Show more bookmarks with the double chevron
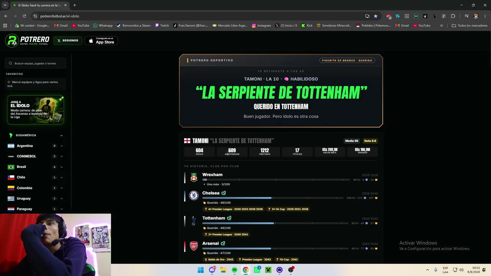 click(x=442, y=26)
